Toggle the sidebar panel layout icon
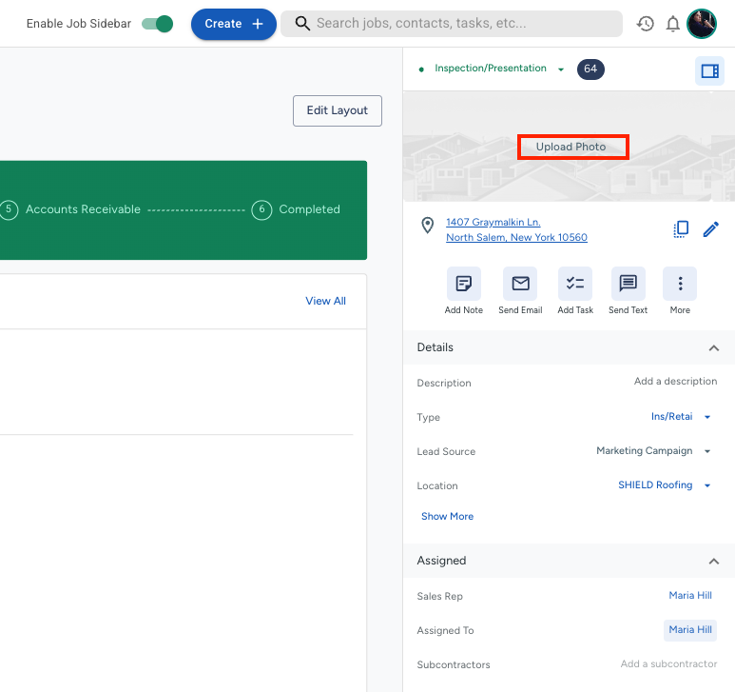Image resolution: width=735 pixels, height=692 pixels. pyautogui.click(x=709, y=70)
